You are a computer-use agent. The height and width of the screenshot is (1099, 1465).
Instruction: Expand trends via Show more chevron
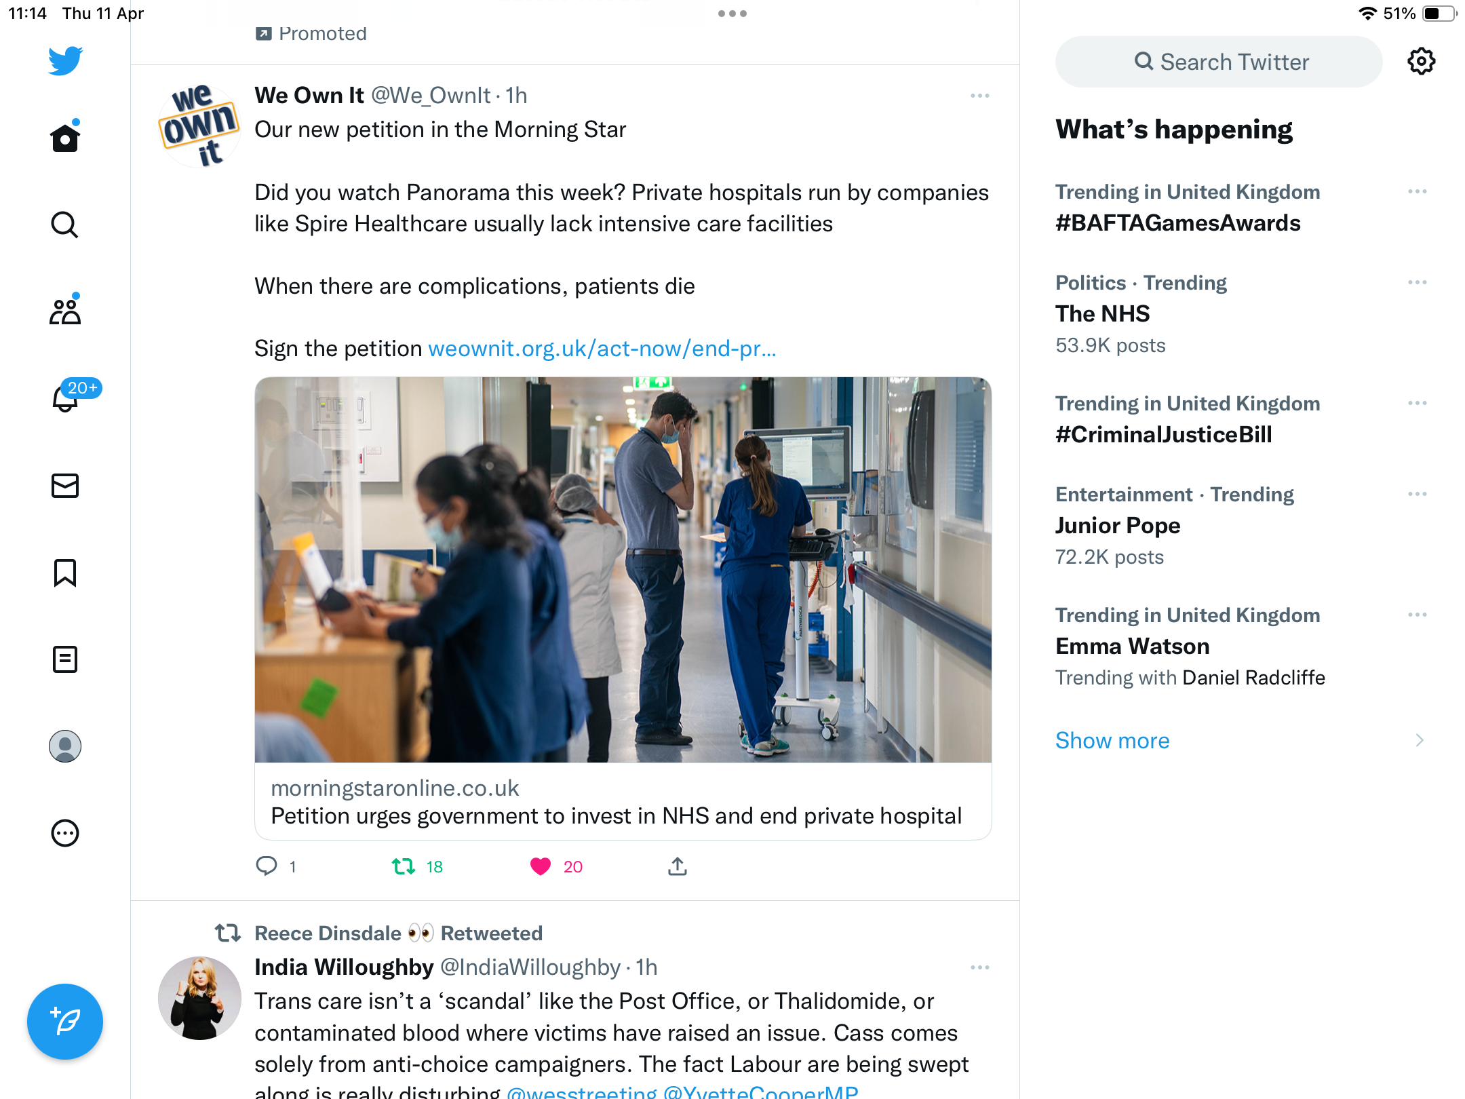[x=1420, y=740]
